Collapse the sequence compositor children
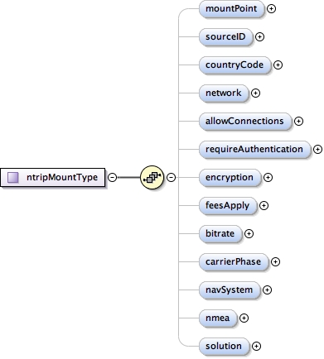This screenshot has height=359, width=324. [172, 177]
